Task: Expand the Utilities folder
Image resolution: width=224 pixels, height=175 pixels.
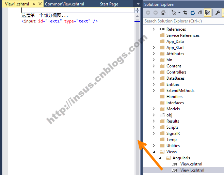Action: pyautogui.click(x=154, y=146)
